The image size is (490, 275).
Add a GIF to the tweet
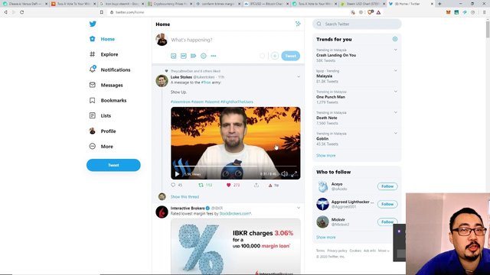184,56
